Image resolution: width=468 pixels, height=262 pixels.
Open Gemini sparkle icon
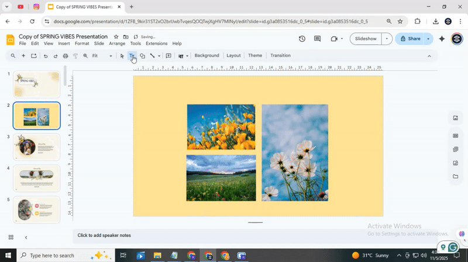(x=442, y=39)
